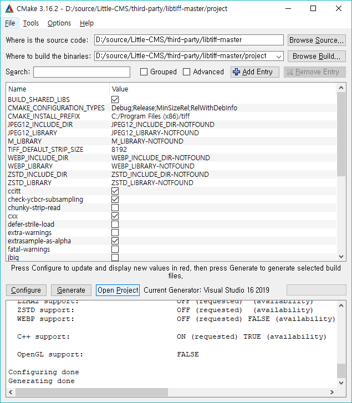
Task: Click the Name column header
Action: pyautogui.click(x=58, y=89)
